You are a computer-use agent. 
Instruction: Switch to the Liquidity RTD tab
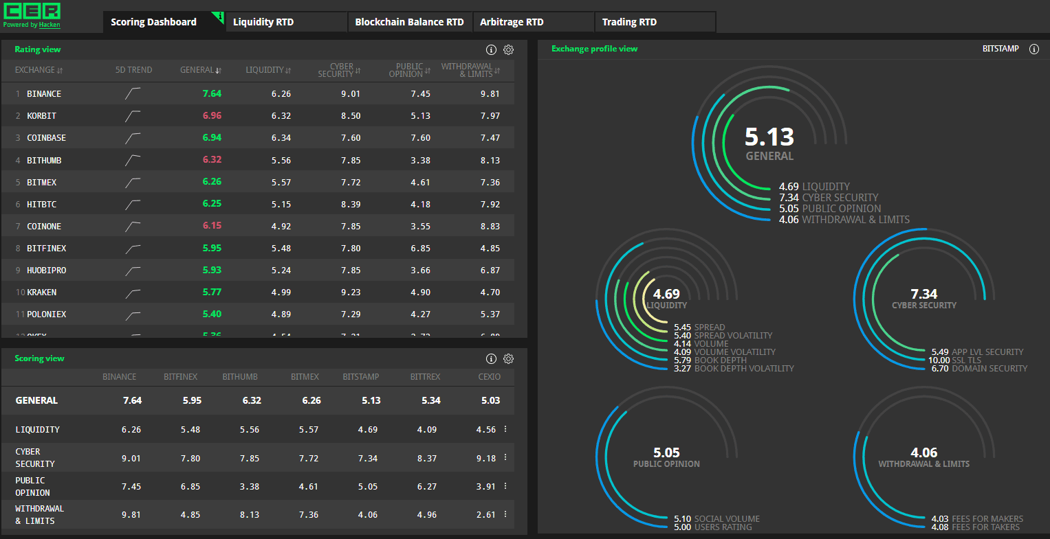point(263,22)
